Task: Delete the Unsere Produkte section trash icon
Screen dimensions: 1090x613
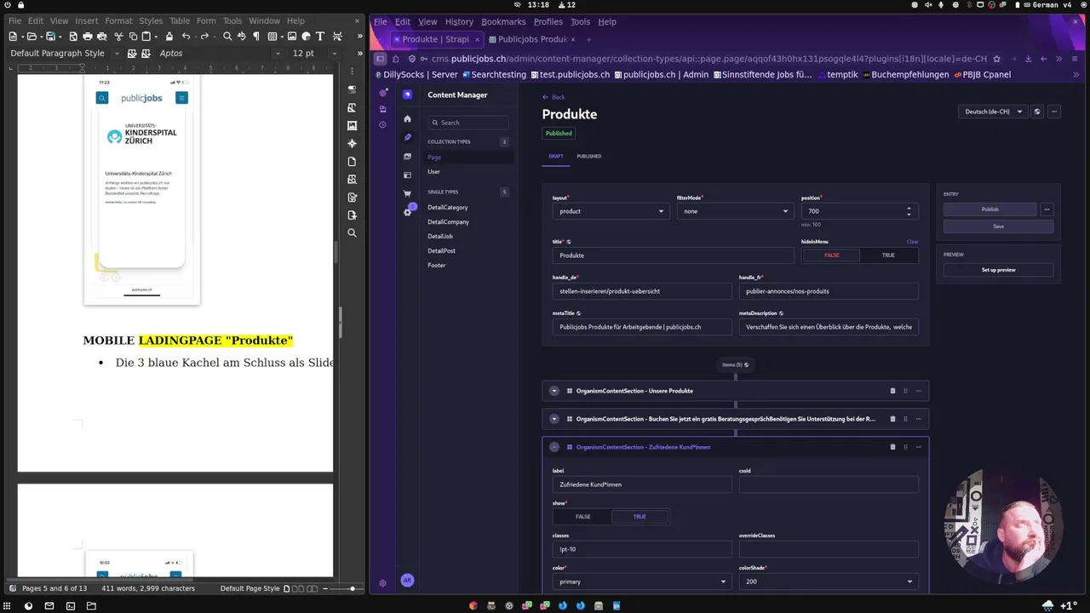Action: tap(892, 391)
